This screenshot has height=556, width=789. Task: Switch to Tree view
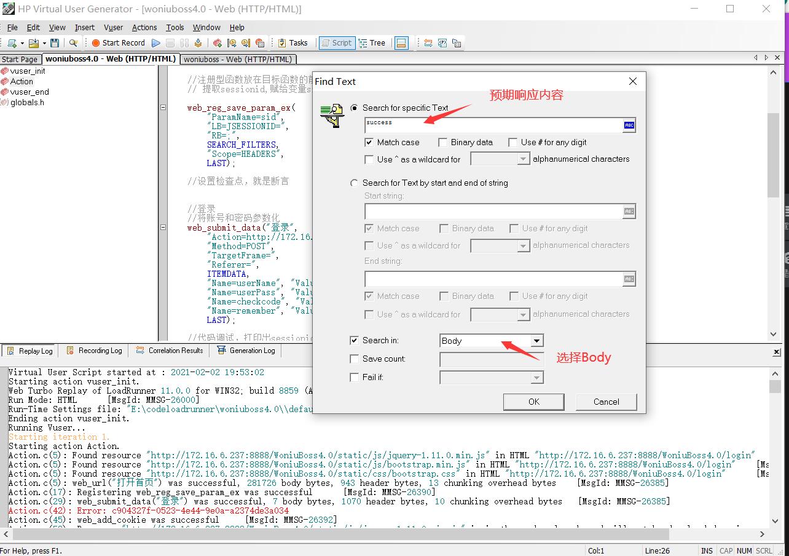click(372, 43)
